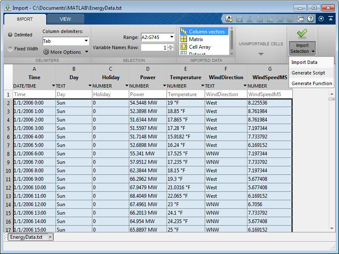
Task: Click the switch windows icon beside Help
Action: click(300, 19)
